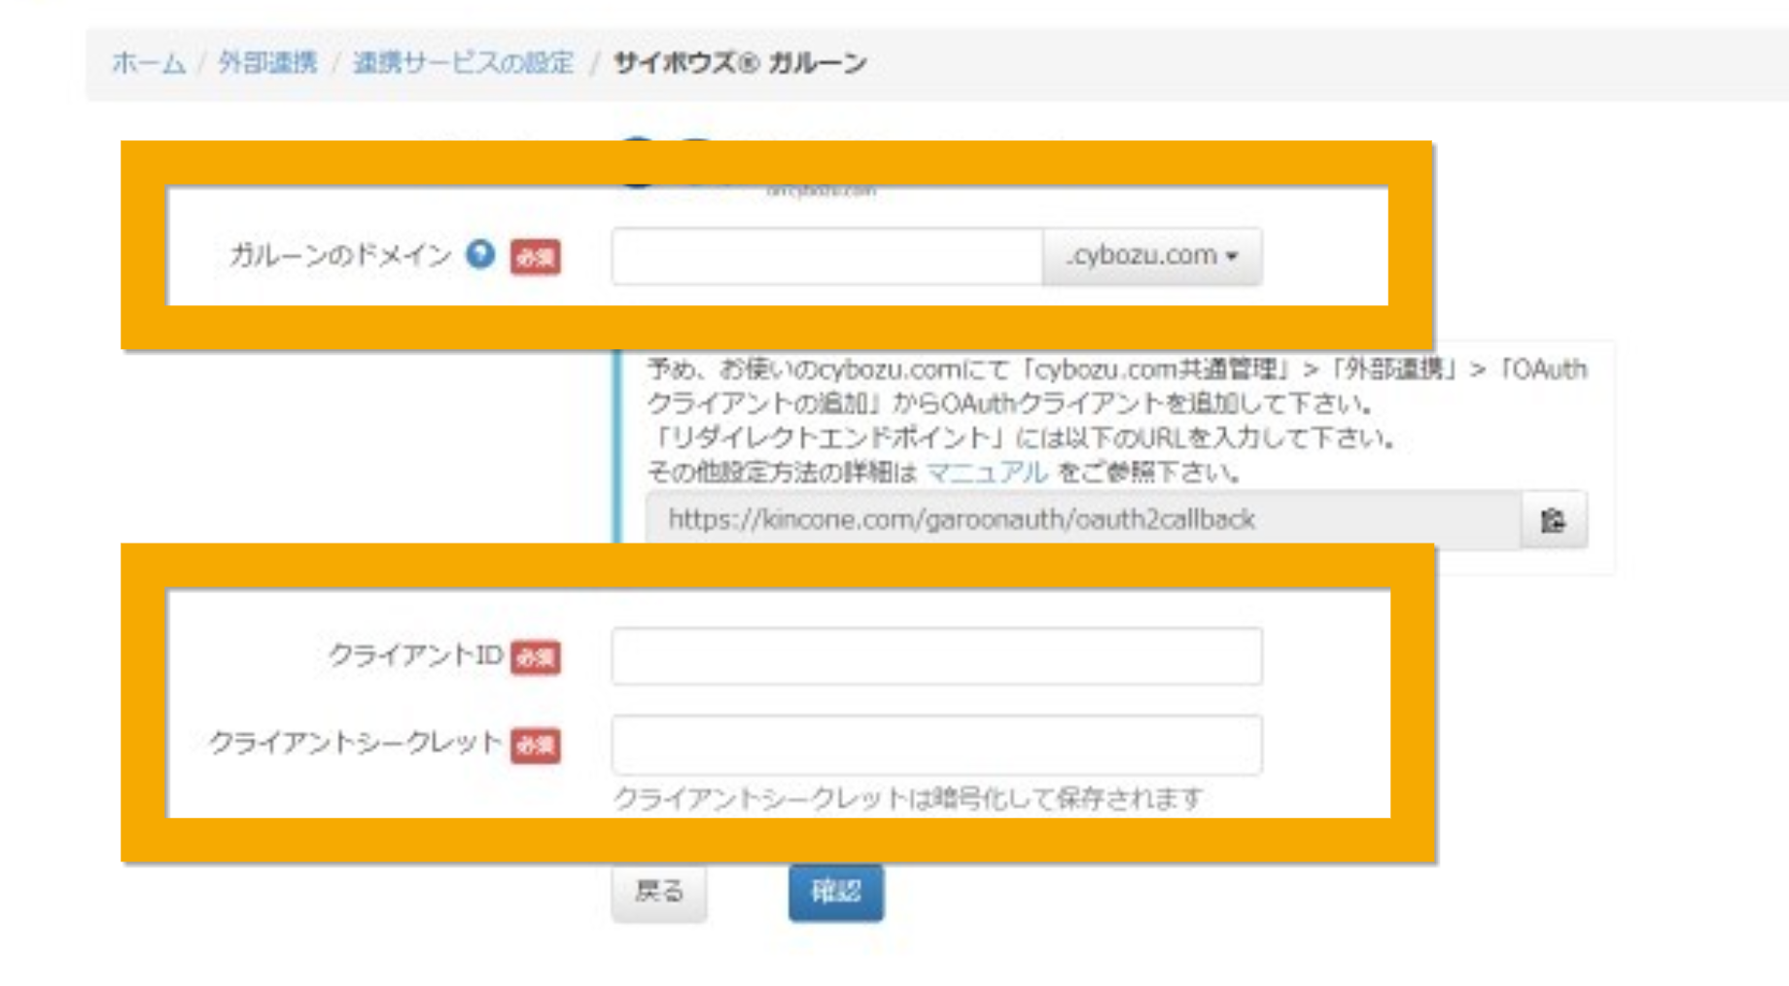Copy the redirect URL with clipboard icon

[x=1554, y=520]
